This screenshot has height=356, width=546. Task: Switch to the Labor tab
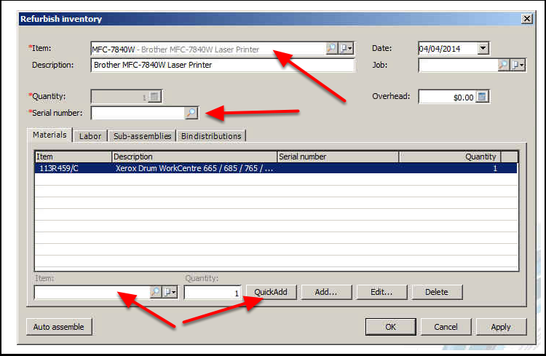[x=90, y=136]
